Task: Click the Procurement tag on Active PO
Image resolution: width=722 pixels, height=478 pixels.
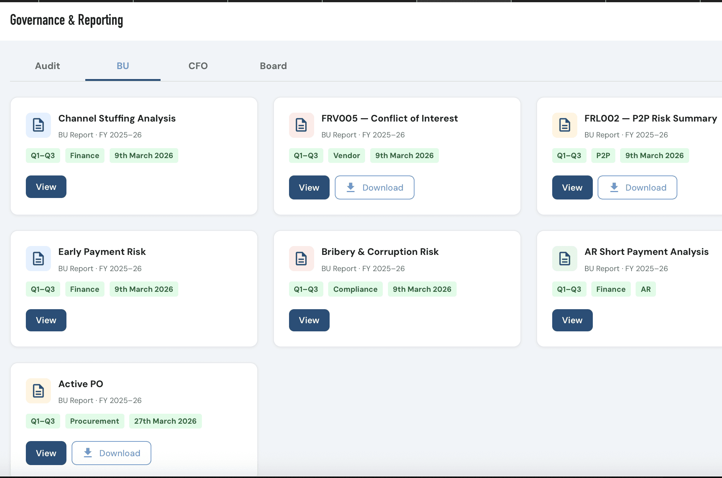Action: pos(94,421)
